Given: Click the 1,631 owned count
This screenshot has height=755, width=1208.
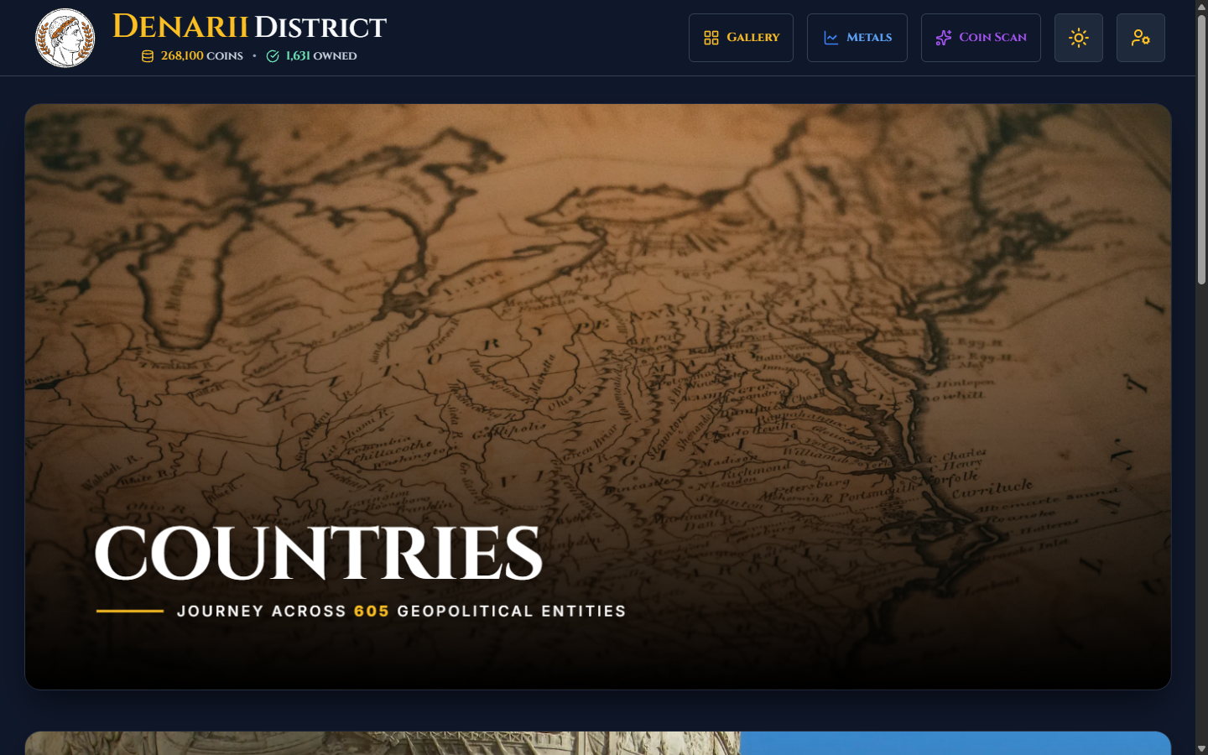Looking at the screenshot, I should [x=311, y=56].
